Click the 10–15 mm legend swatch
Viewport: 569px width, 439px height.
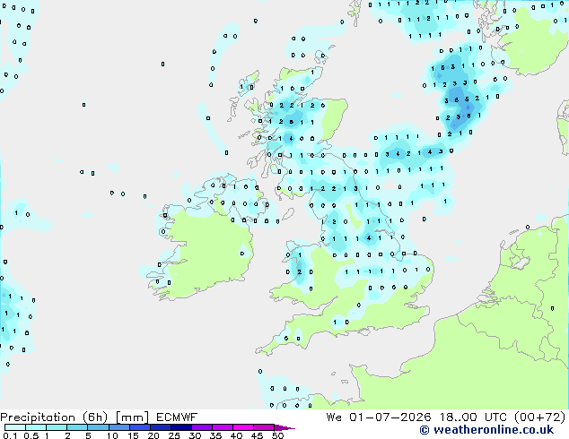coord(118,427)
